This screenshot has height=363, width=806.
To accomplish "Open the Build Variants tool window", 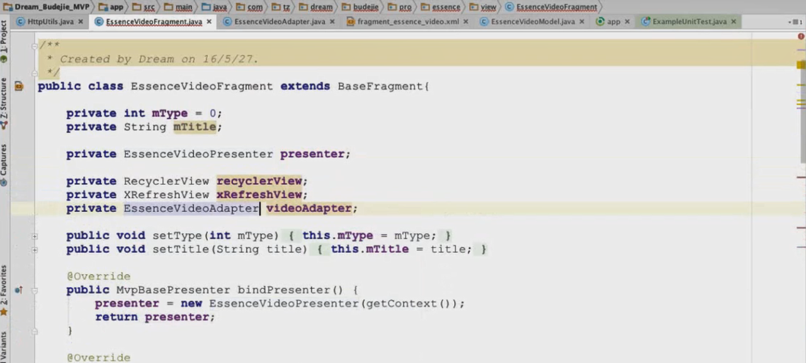I will 4,347.
